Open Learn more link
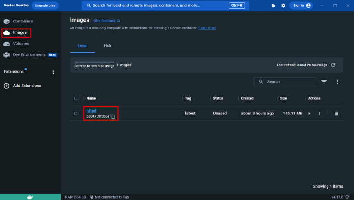The image size is (354, 200). point(207,28)
